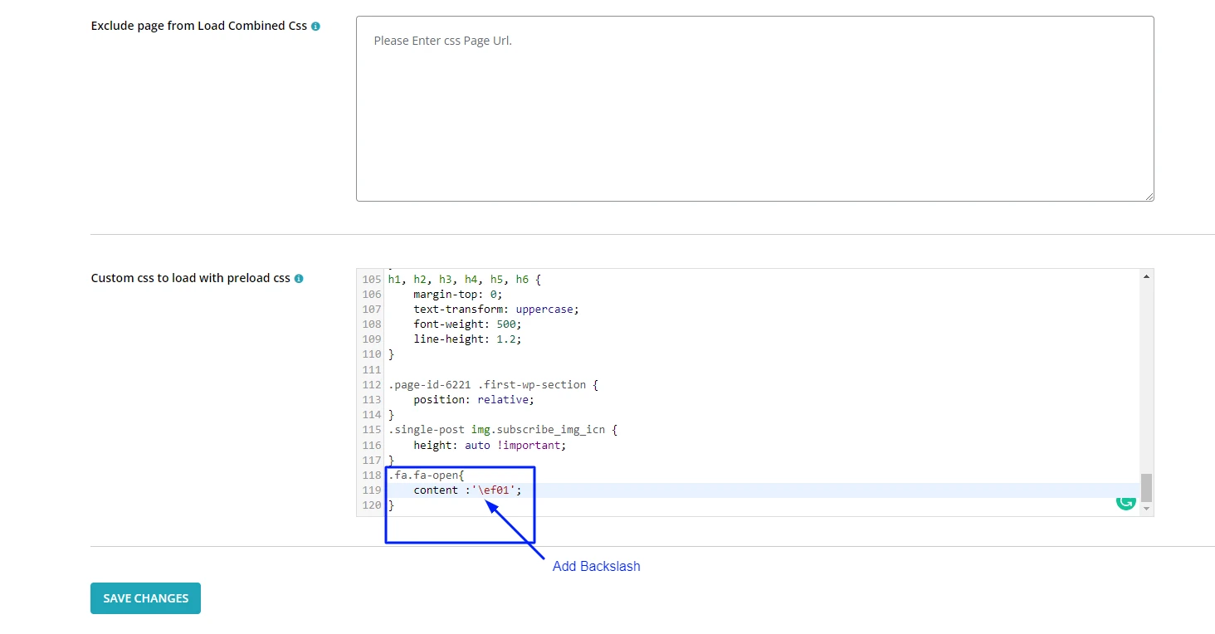This screenshot has height=634, width=1215.
Task: Click the 'Exclude page from Load Combined Css' label
Action: (x=198, y=27)
